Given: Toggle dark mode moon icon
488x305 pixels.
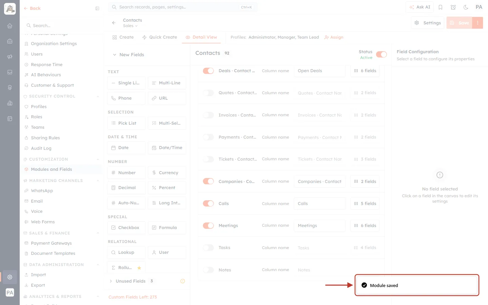Looking at the screenshot, I should pos(466,7).
